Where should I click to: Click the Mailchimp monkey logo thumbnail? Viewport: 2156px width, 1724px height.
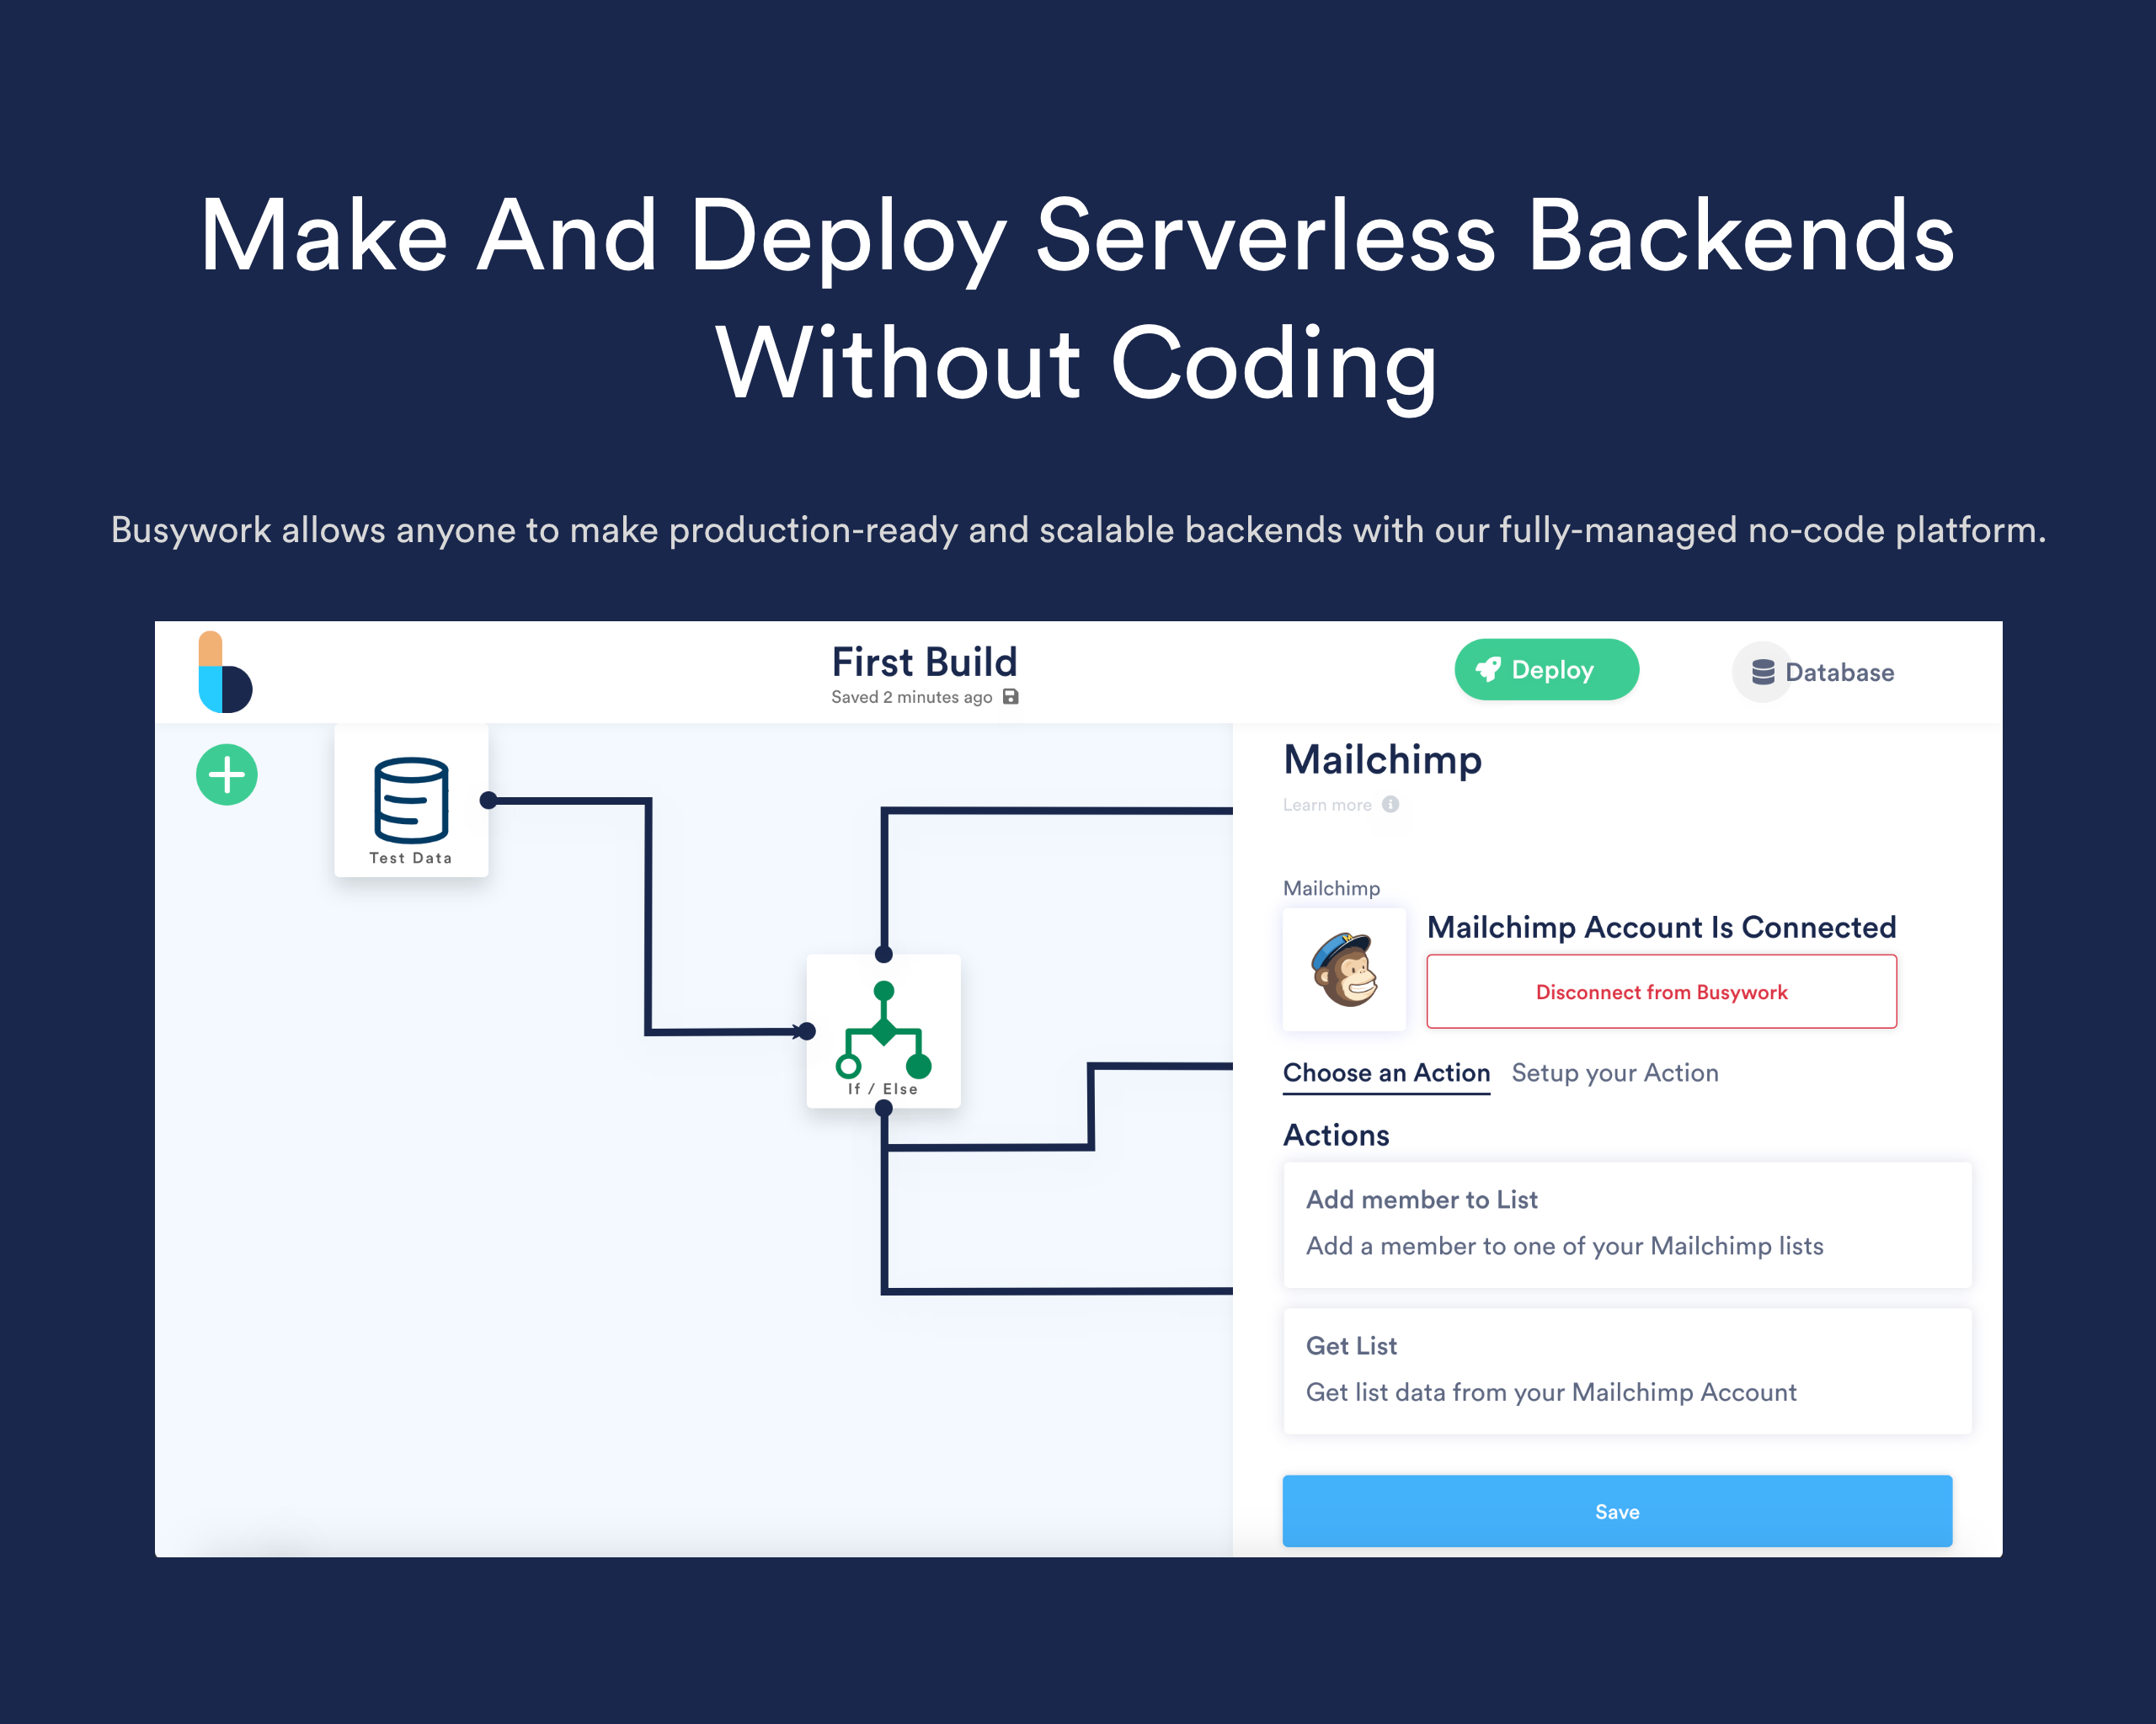click(1344, 968)
